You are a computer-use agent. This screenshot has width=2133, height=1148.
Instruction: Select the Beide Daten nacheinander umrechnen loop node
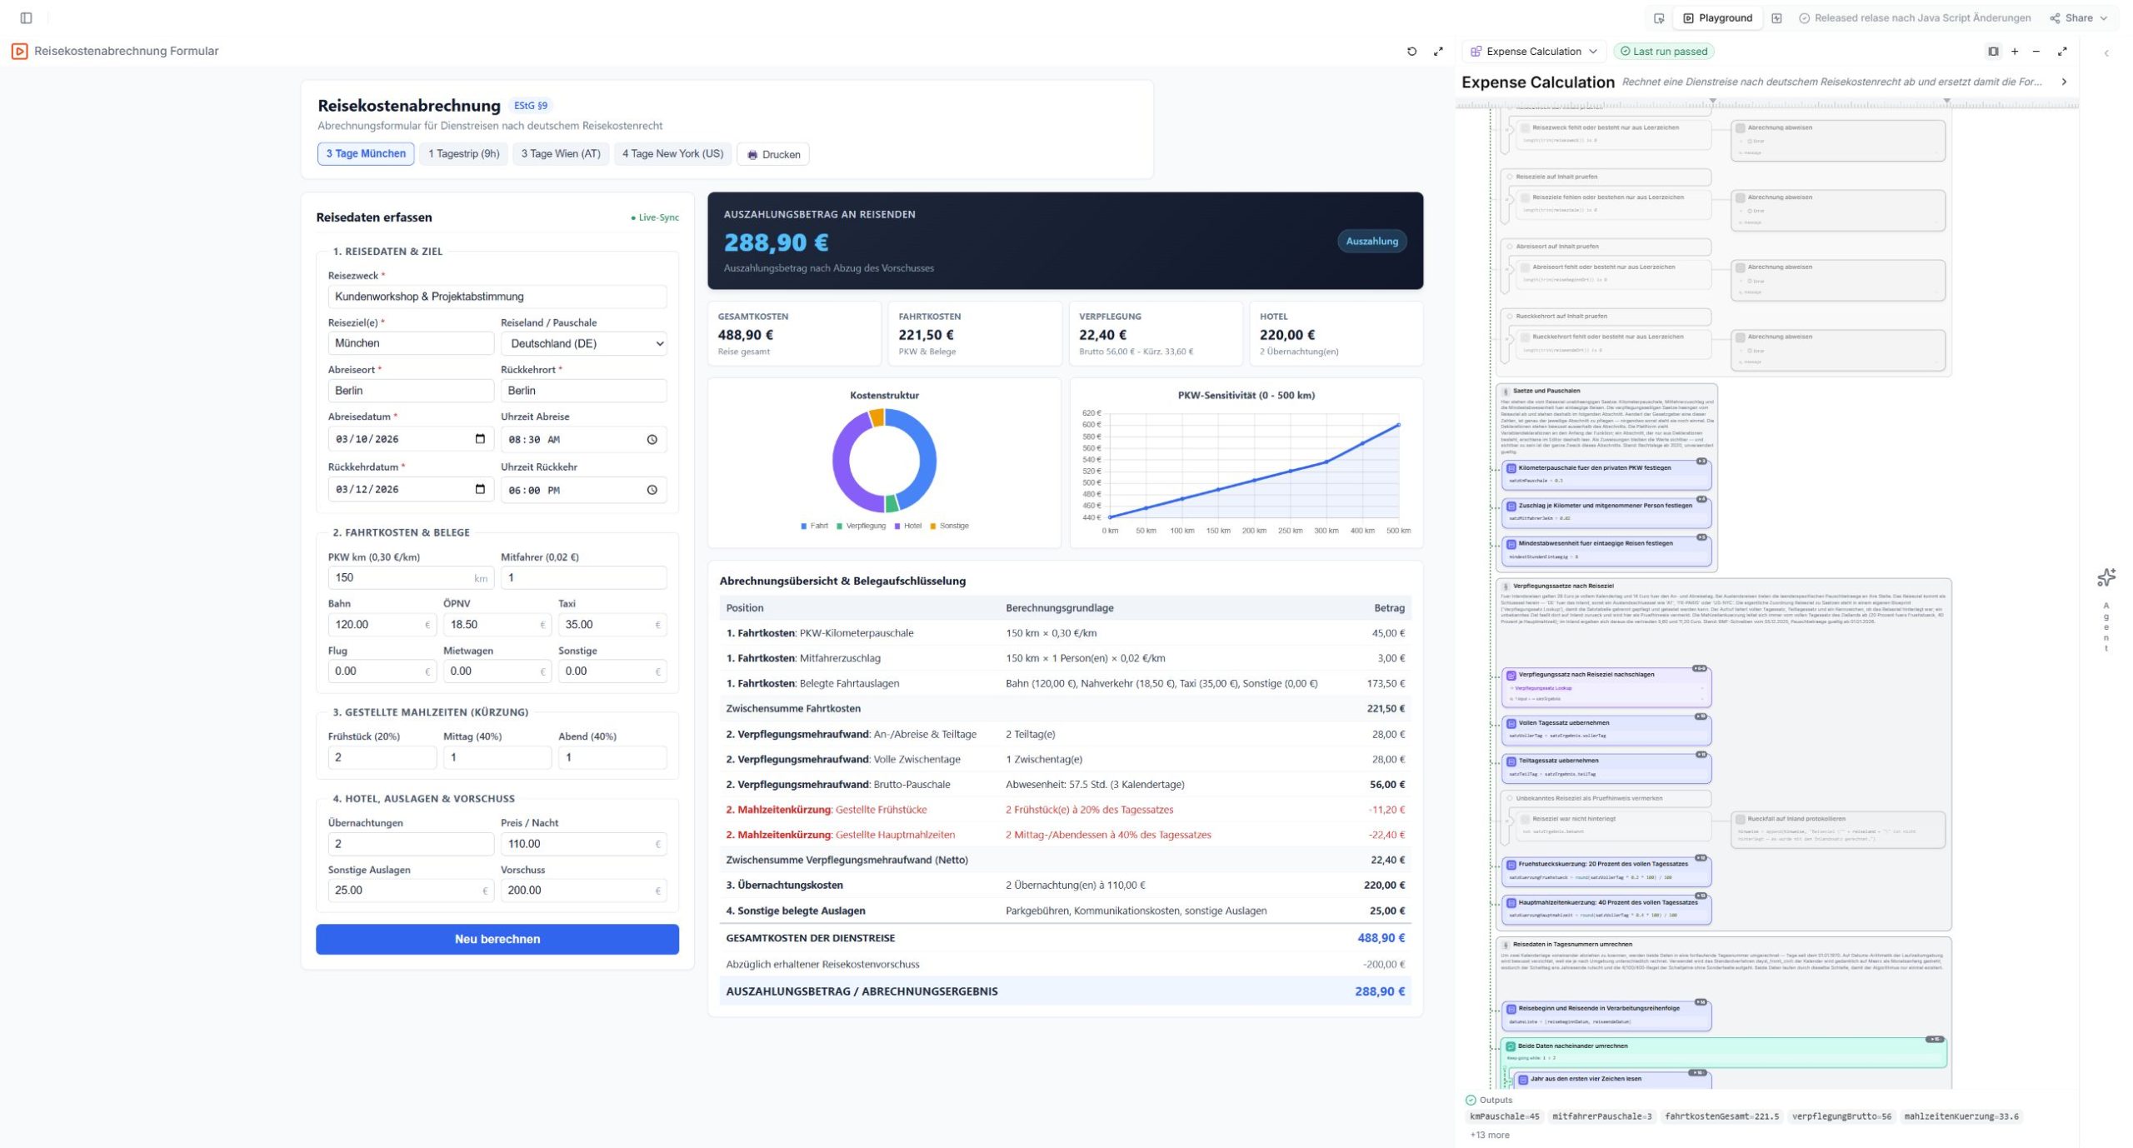pyautogui.click(x=1724, y=1052)
